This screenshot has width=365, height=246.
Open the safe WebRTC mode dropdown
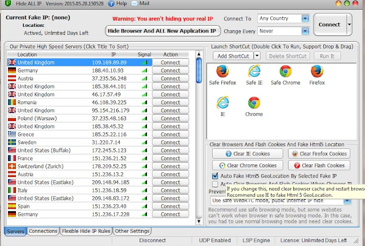[347, 201]
